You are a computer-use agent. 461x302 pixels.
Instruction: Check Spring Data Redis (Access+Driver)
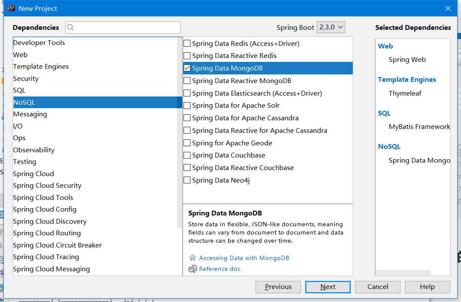coord(187,43)
